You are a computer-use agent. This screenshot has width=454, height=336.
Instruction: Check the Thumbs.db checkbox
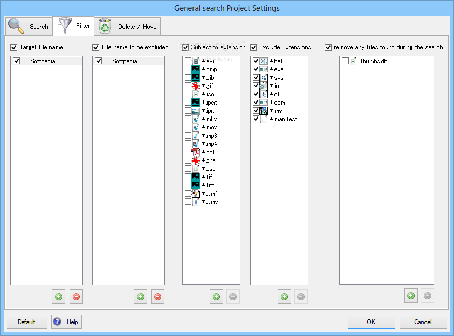[x=345, y=61]
